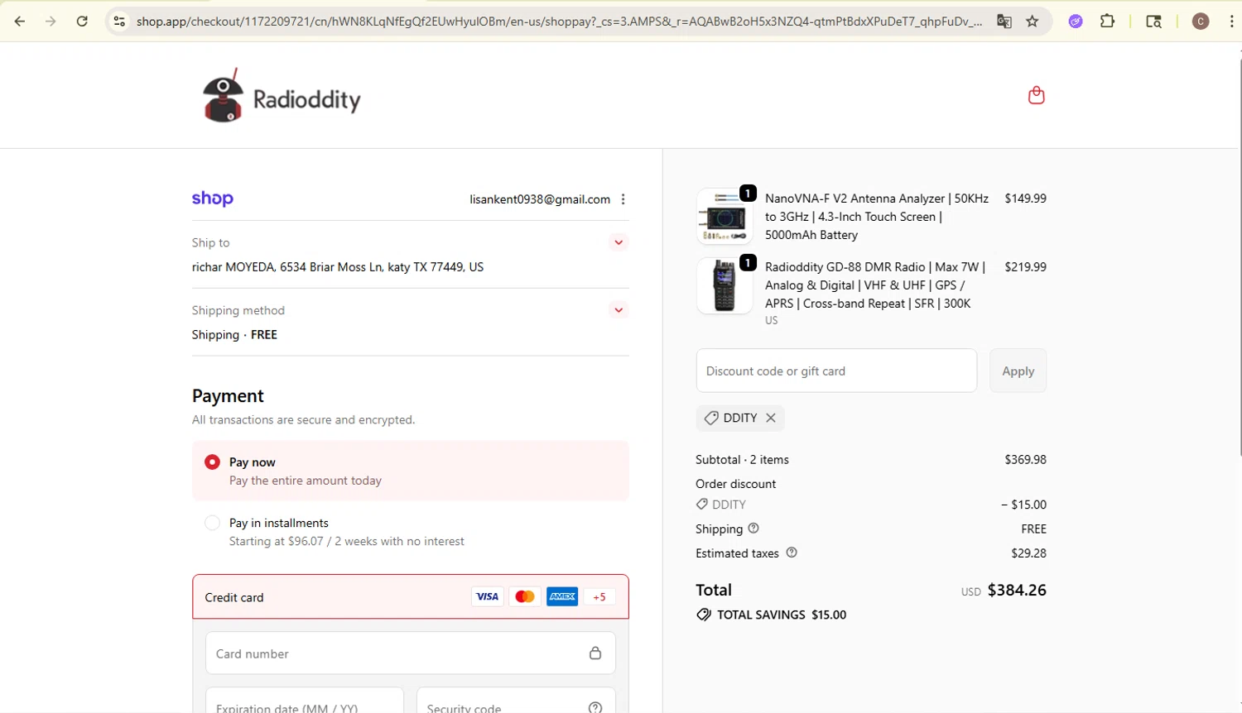Go back to the previous page
The height and width of the screenshot is (713, 1242).
[20, 22]
